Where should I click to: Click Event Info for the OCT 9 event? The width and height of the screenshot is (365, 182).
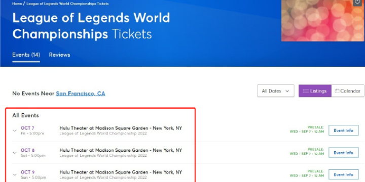pos(344,174)
